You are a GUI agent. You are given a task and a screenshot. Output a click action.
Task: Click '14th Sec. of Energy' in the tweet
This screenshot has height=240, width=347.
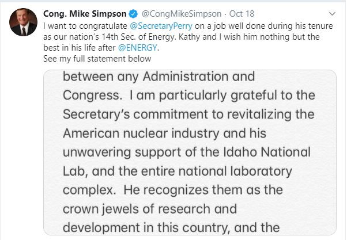(x=130, y=37)
